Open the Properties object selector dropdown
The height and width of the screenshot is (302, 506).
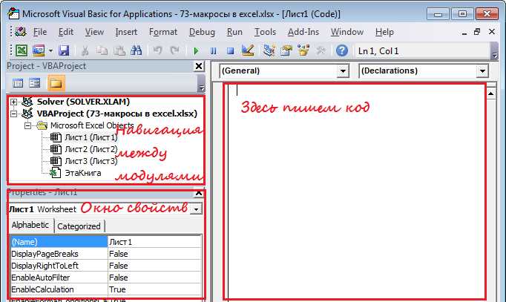pos(196,209)
